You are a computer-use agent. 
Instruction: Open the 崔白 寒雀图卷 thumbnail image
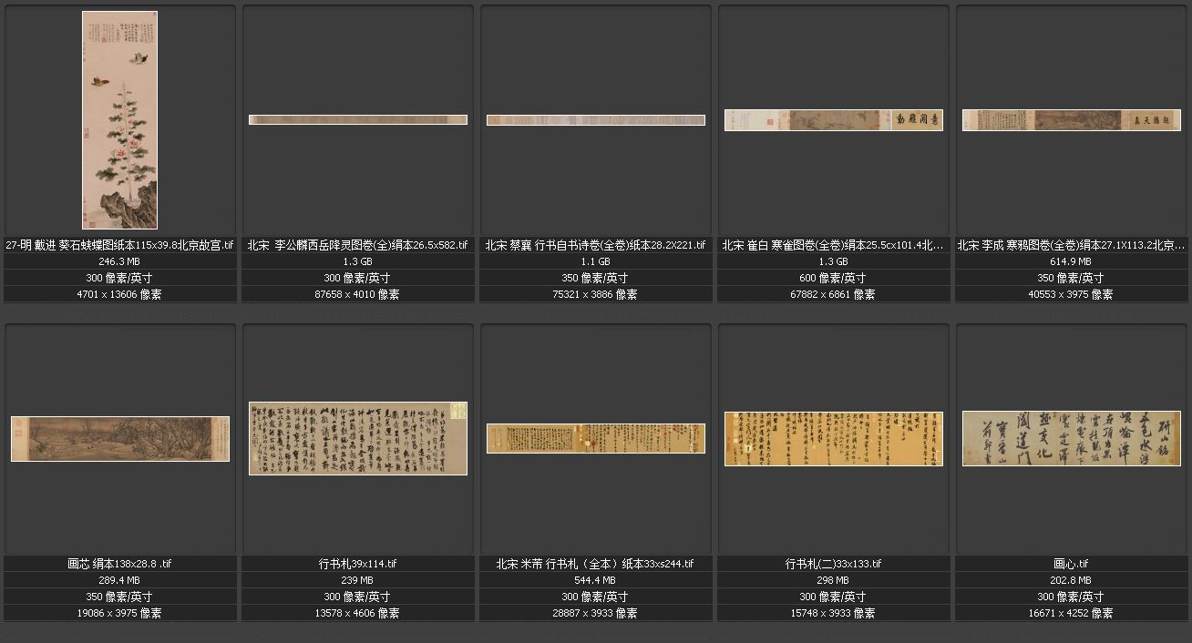tap(833, 120)
